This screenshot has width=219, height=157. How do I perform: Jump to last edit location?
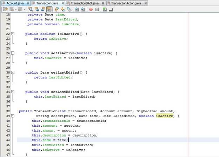click(6, 10)
